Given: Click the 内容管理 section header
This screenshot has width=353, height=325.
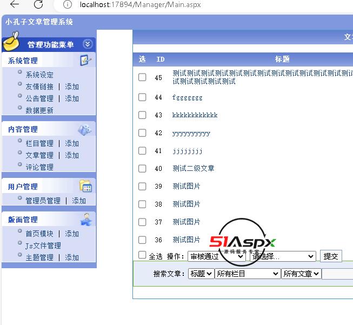Looking at the screenshot, I should [23, 129].
